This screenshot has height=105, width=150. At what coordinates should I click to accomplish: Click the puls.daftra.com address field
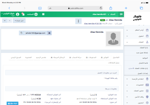76,8
